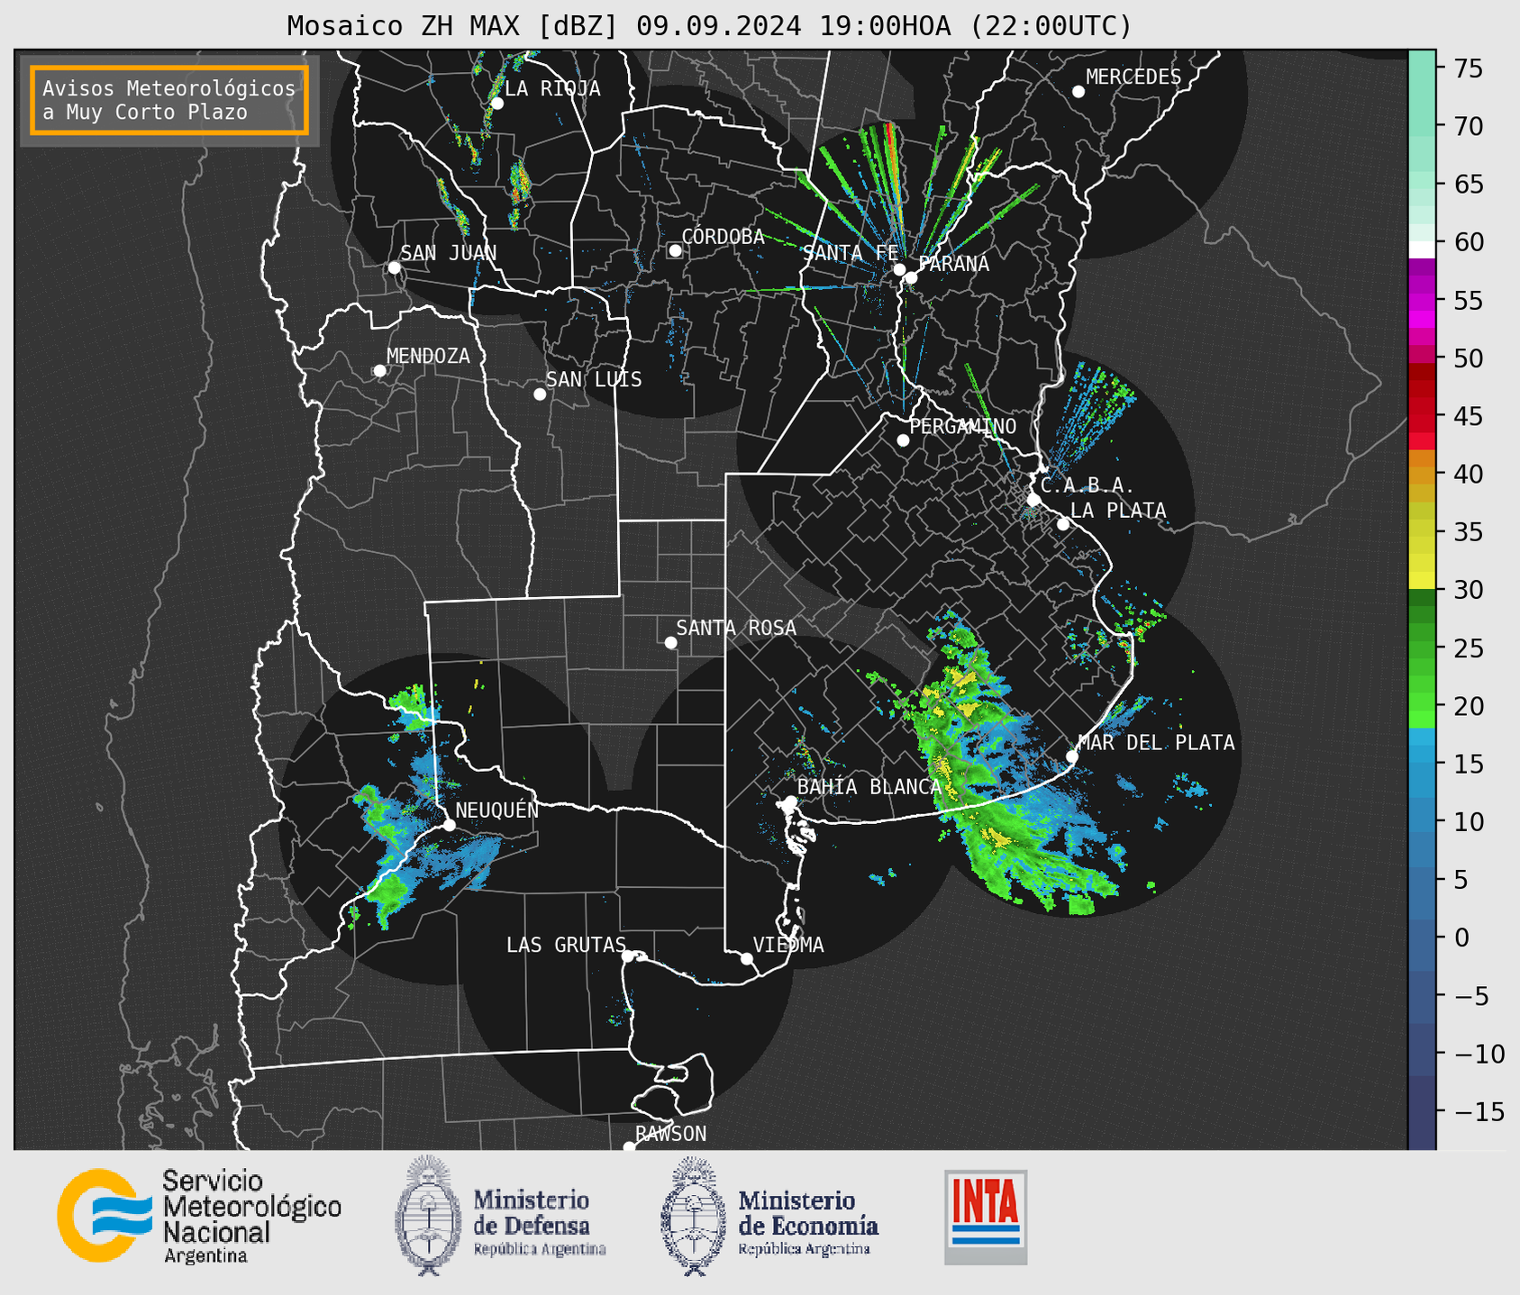
Task: Click the La Rioja city marker
Action: 497,104
